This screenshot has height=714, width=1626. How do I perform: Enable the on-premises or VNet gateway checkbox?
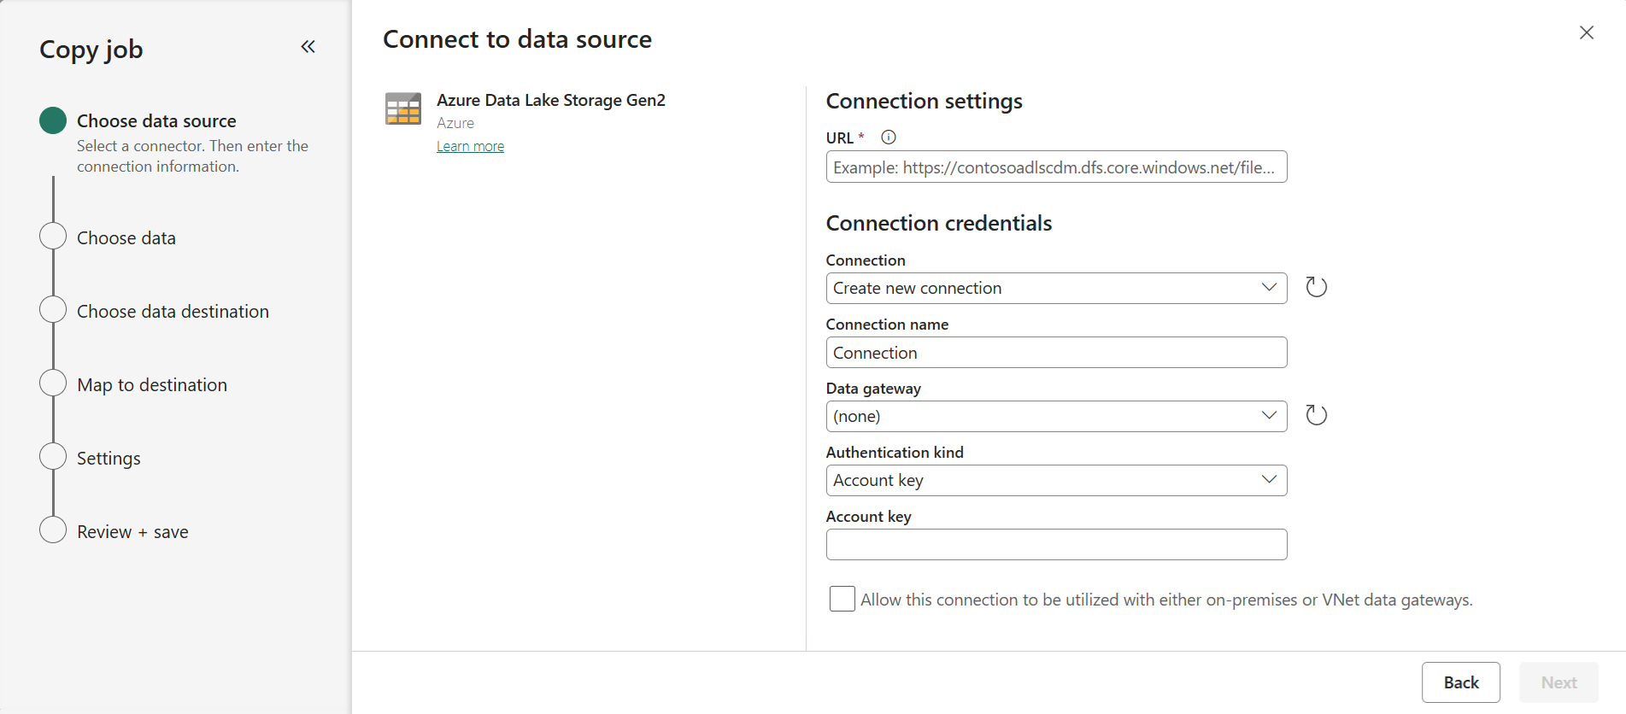(842, 599)
